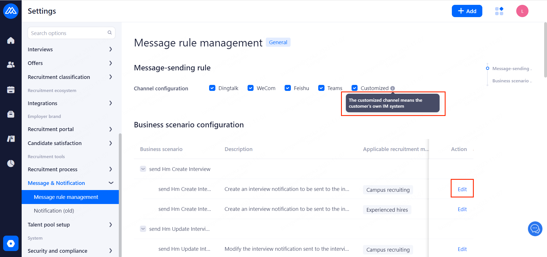Toggle the Teams channel checkbox
Image resolution: width=547 pixels, height=257 pixels.
pyautogui.click(x=321, y=88)
